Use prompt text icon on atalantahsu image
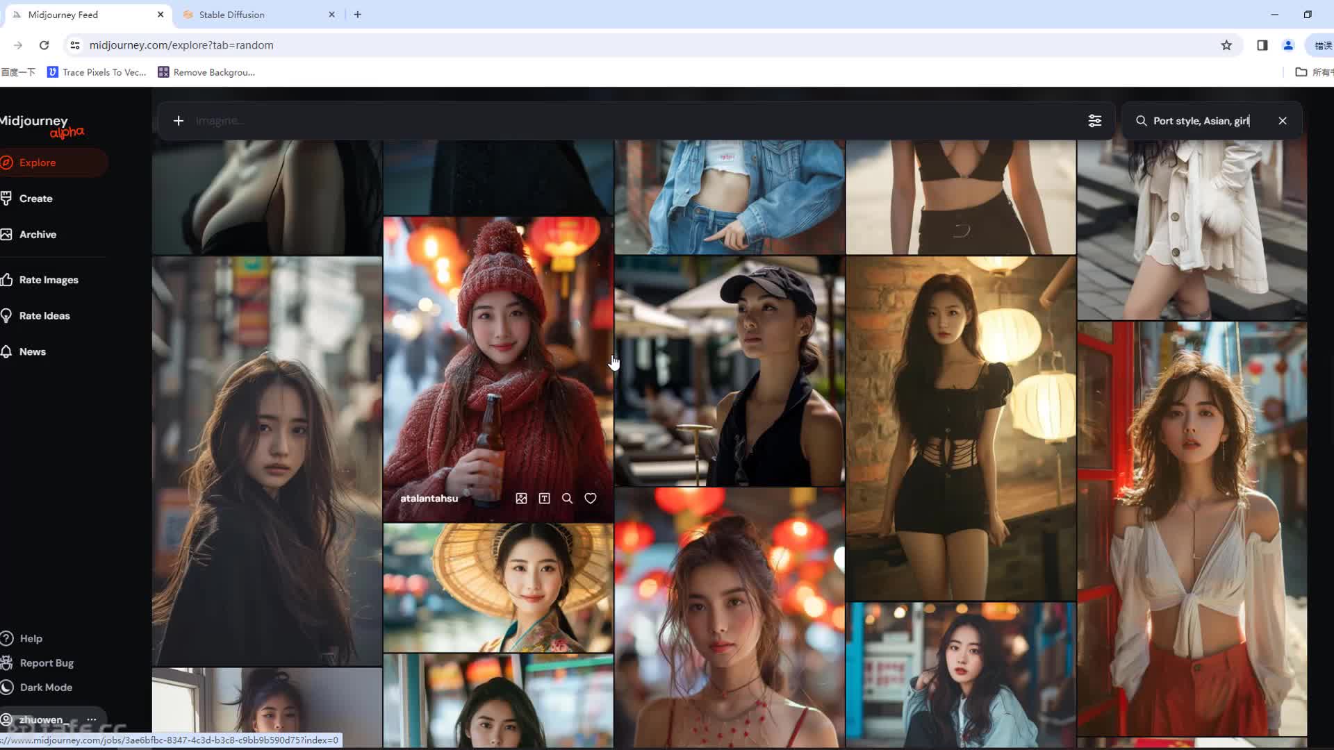 (545, 499)
